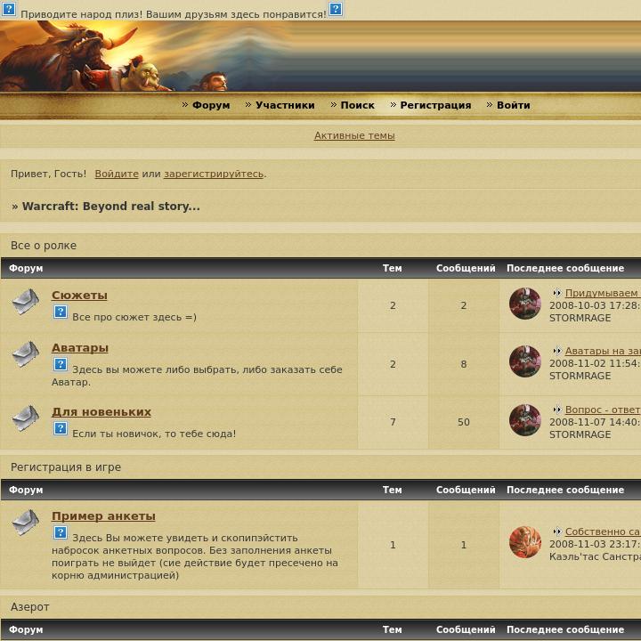Click STORMRAGE name in Сюжеты row
The width and height of the screenshot is (641, 641).
point(580,318)
